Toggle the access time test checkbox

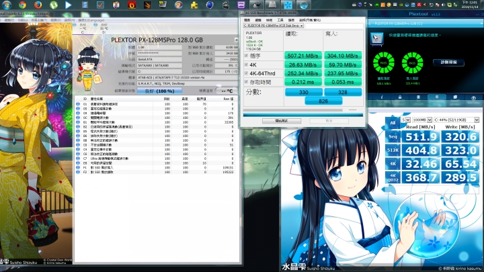(x=246, y=82)
